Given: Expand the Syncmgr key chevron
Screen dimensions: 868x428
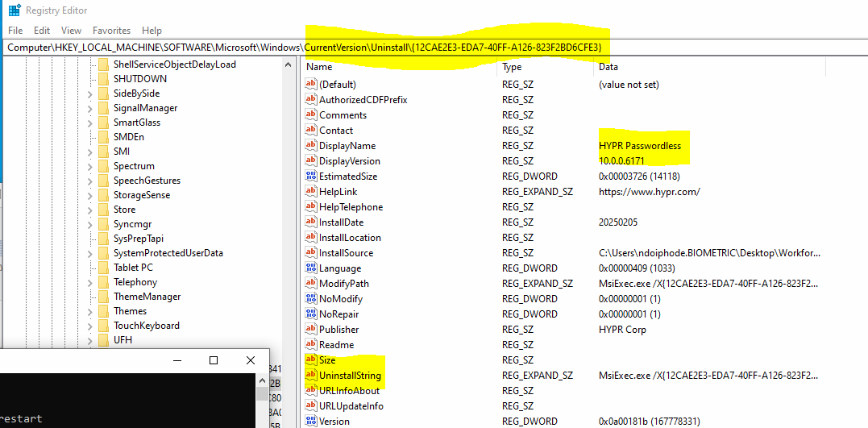Looking at the screenshot, I should (89, 224).
